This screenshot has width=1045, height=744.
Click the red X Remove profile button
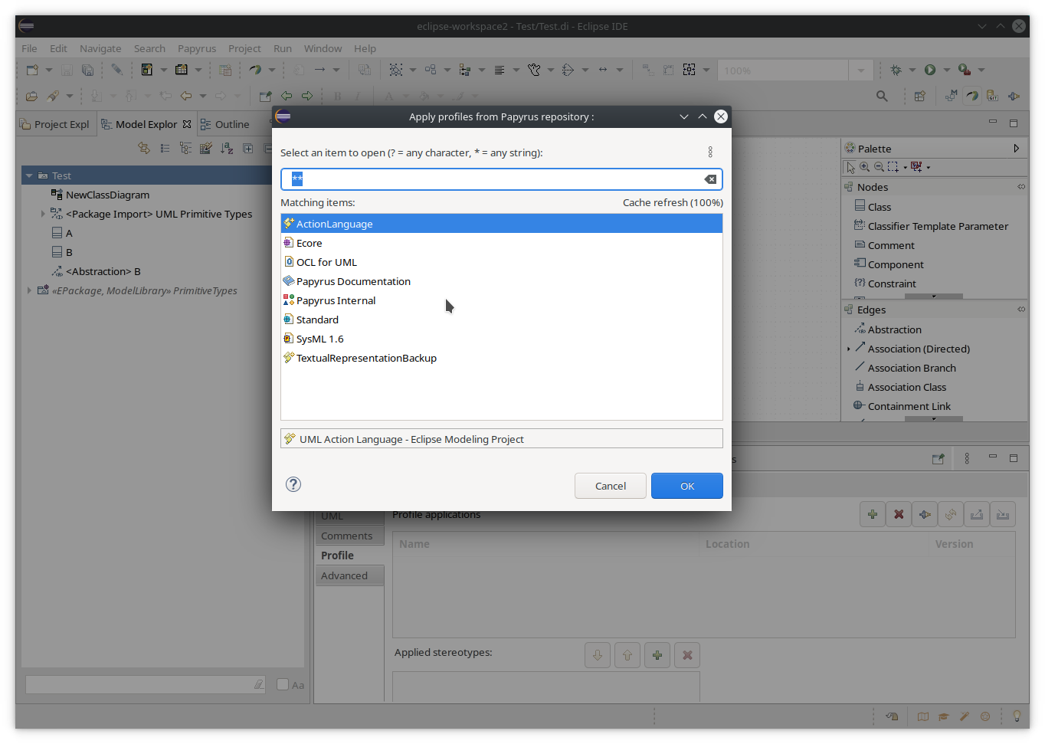899,514
